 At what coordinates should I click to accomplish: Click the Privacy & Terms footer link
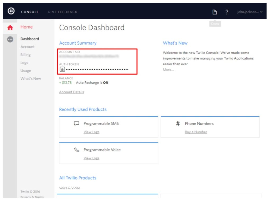coord(32,197)
